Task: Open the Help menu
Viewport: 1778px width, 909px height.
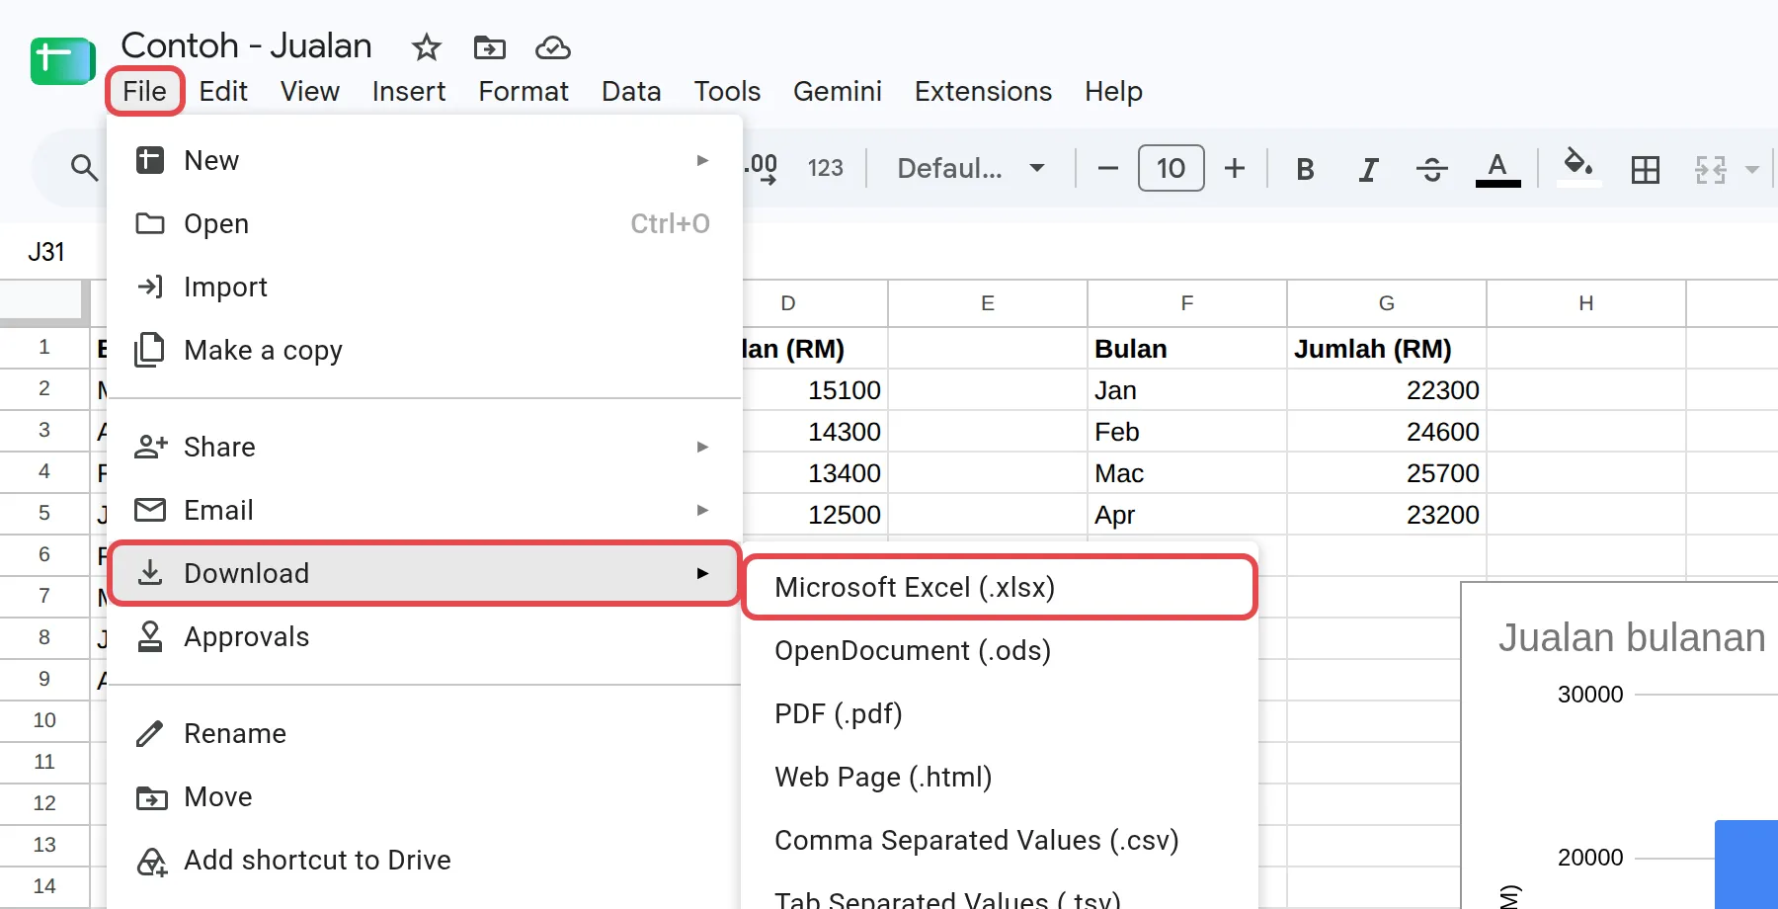Action: click(1113, 91)
